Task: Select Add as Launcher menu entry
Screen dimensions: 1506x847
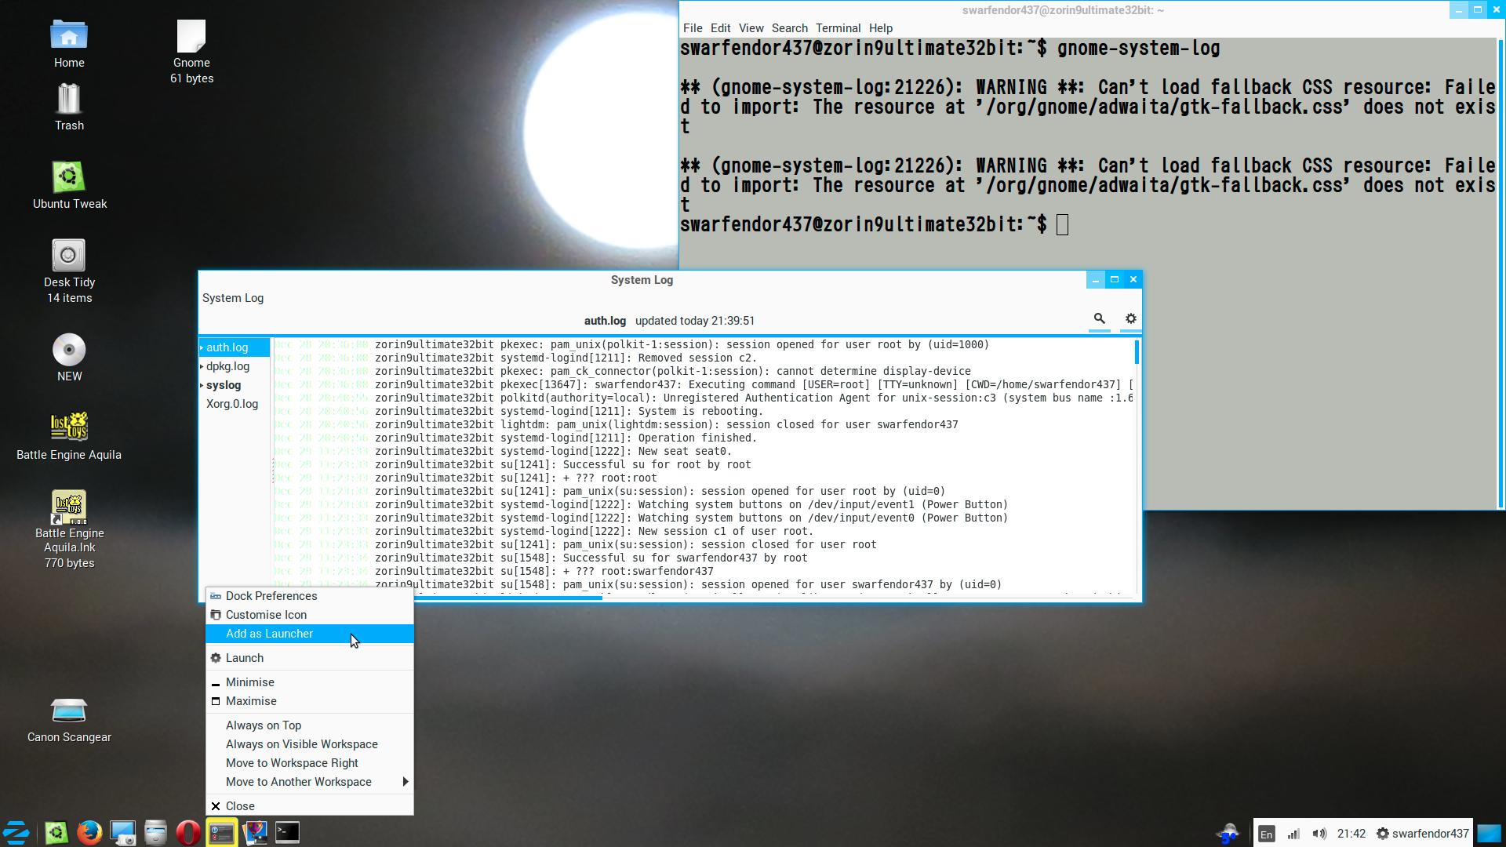Action: click(x=269, y=634)
